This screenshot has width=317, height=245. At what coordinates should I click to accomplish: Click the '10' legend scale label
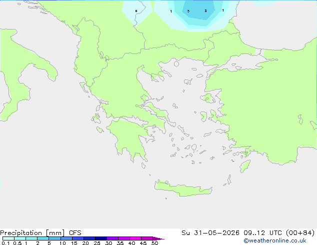point(62,243)
